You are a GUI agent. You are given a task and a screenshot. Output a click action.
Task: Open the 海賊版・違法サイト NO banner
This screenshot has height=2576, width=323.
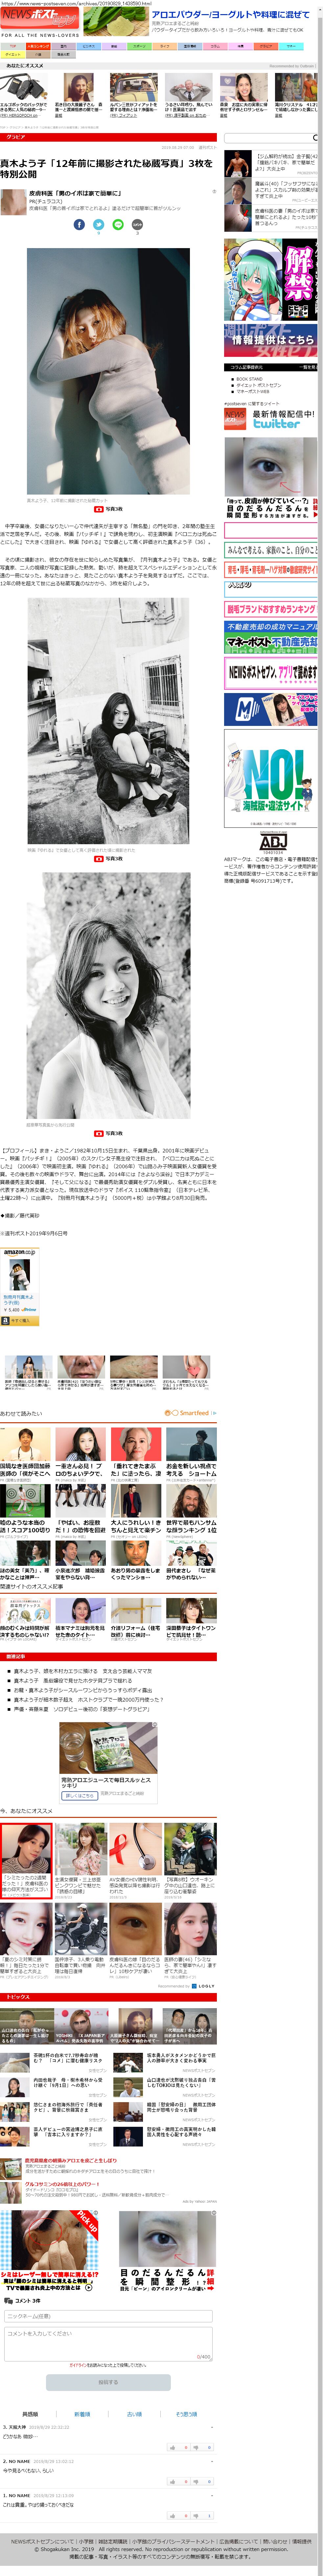(270, 778)
